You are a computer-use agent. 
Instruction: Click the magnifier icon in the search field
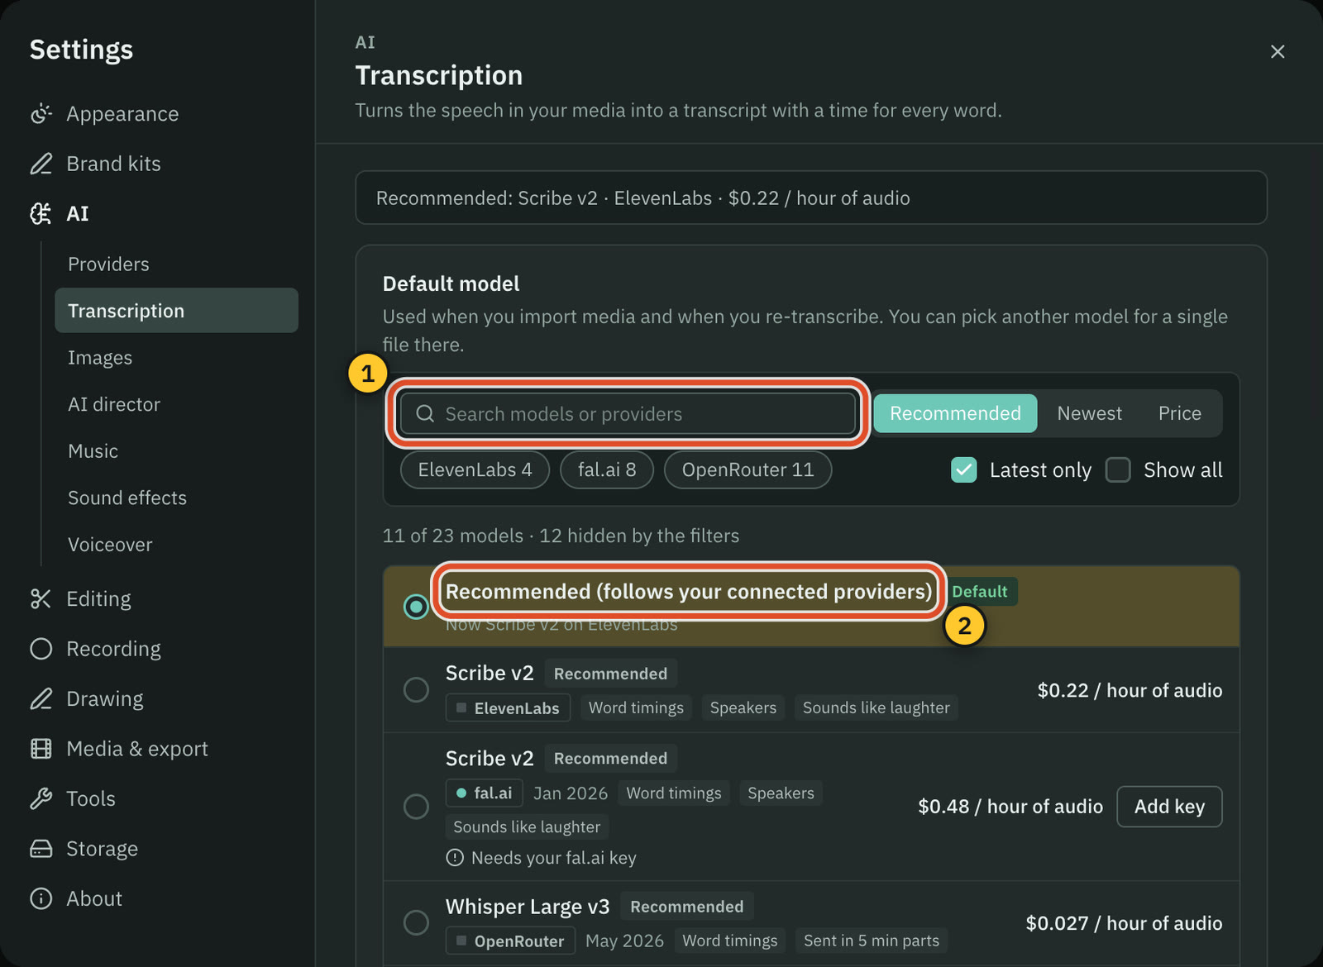[425, 413]
